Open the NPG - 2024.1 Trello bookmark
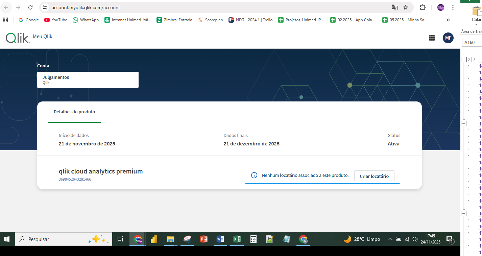This screenshot has height=256, width=482. [251, 20]
